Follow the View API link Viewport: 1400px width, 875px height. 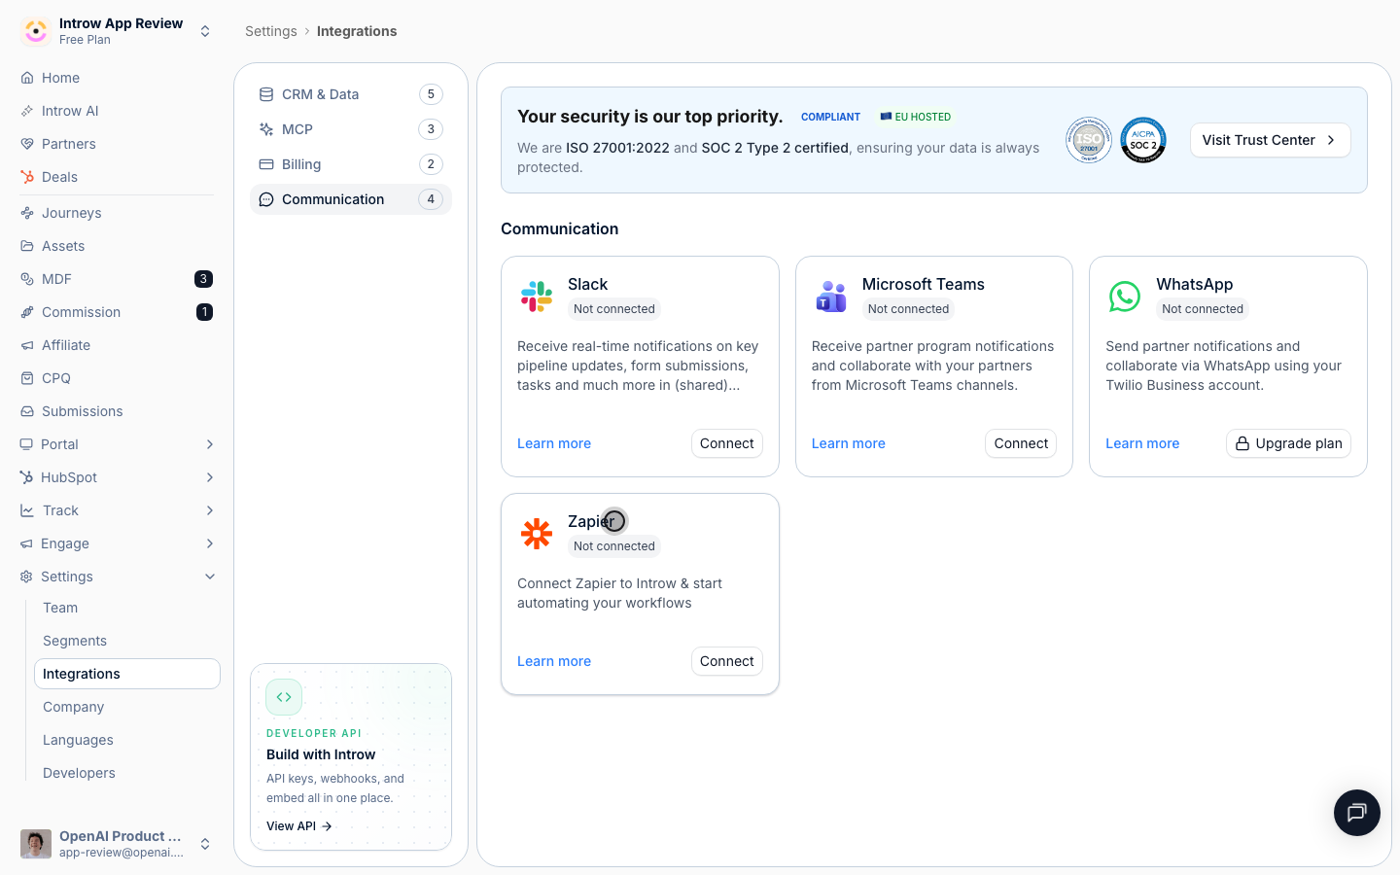(299, 826)
